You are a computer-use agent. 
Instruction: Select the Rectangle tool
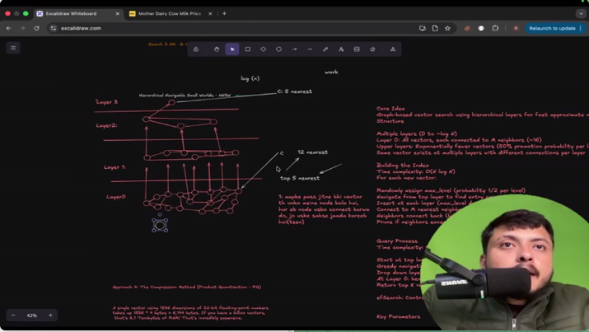point(248,49)
